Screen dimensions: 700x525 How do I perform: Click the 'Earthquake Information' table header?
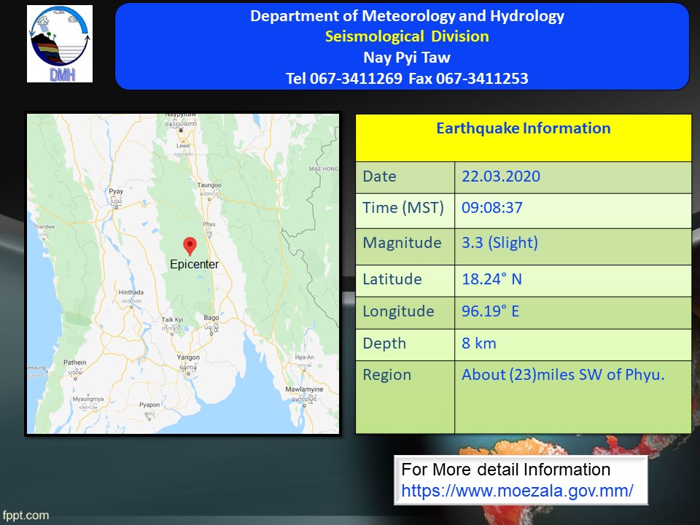(x=524, y=128)
